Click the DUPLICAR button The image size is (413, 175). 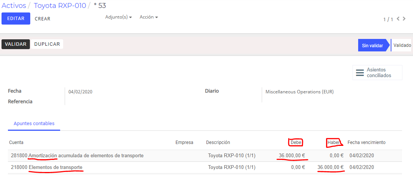(47, 44)
